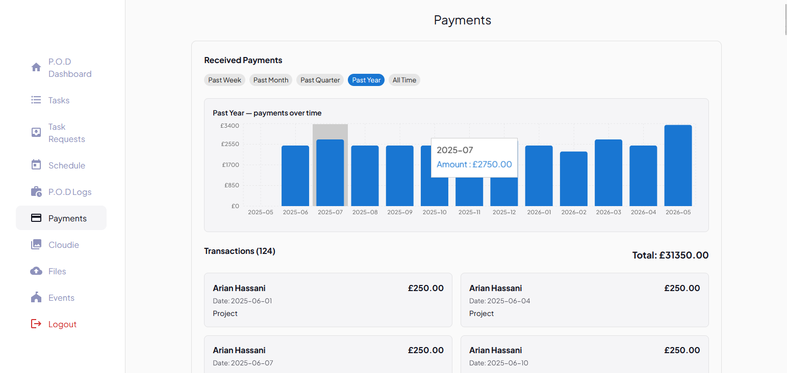Go to the Tasks page

tap(61, 100)
